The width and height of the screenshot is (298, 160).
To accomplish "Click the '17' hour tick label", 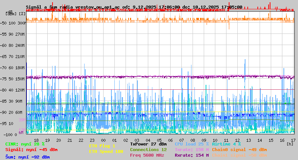I will tap(293, 140).
